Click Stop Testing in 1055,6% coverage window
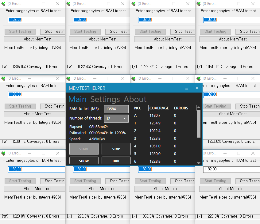Image resolution: width=260 pixels, height=224 pixels. (x=183, y=181)
